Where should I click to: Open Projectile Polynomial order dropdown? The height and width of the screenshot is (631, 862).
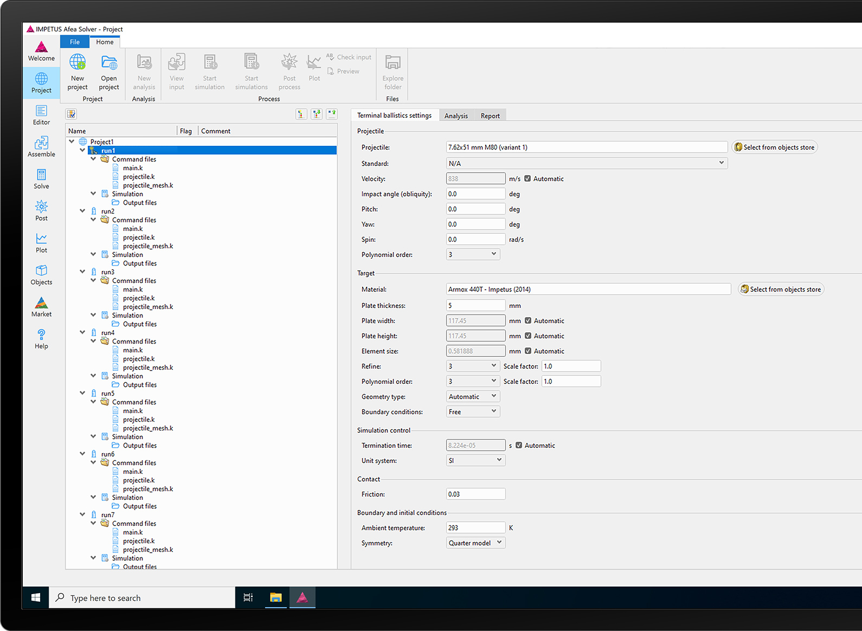tap(473, 254)
